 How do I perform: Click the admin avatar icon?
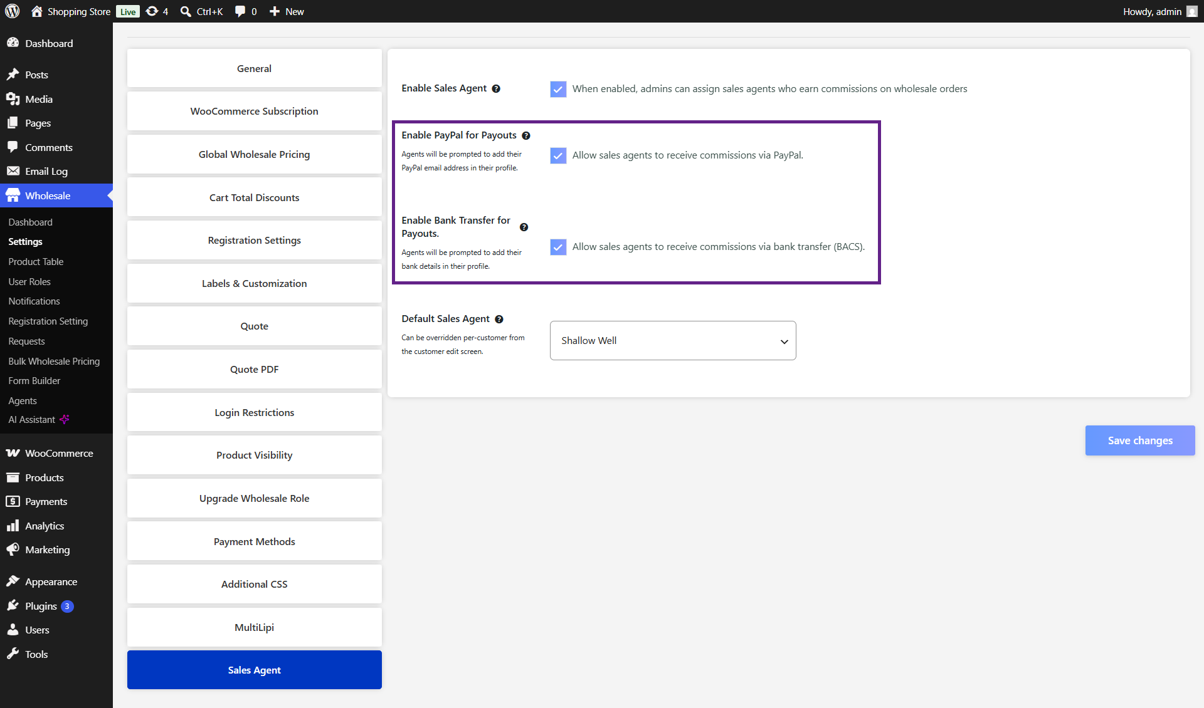[1192, 11]
